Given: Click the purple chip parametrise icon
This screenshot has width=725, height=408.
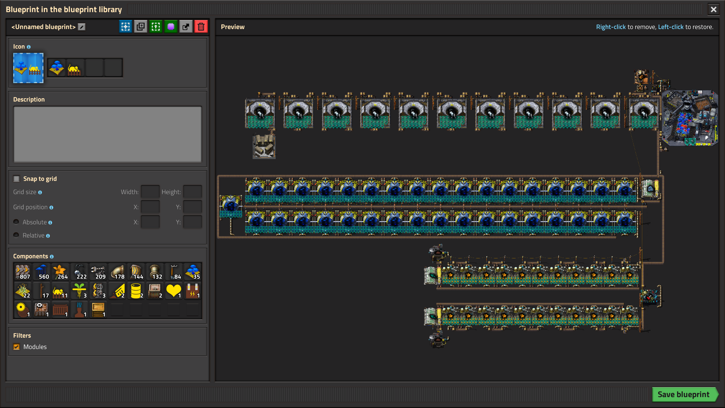Looking at the screenshot, I should point(171,26).
